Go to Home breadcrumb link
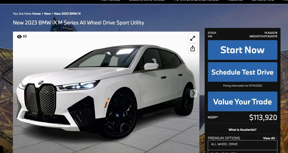The image size is (288, 153). point(36,13)
